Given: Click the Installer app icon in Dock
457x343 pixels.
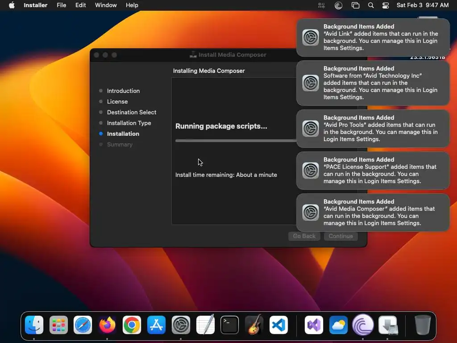Looking at the screenshot, I should tap(388, 325).
